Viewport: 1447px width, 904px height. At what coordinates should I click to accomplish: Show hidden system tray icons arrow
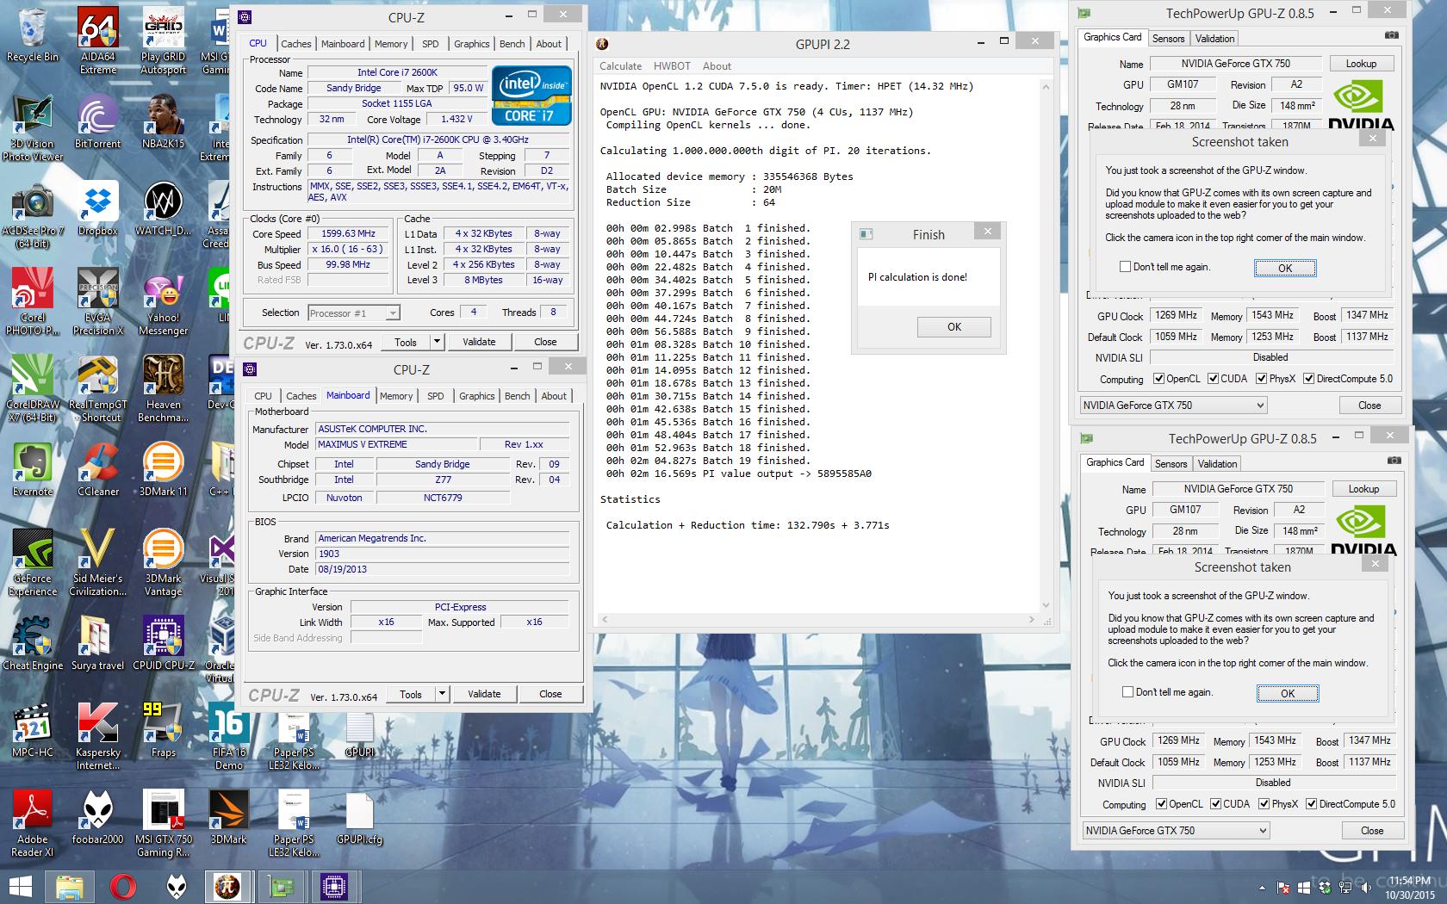click(x=1263, y=887)
